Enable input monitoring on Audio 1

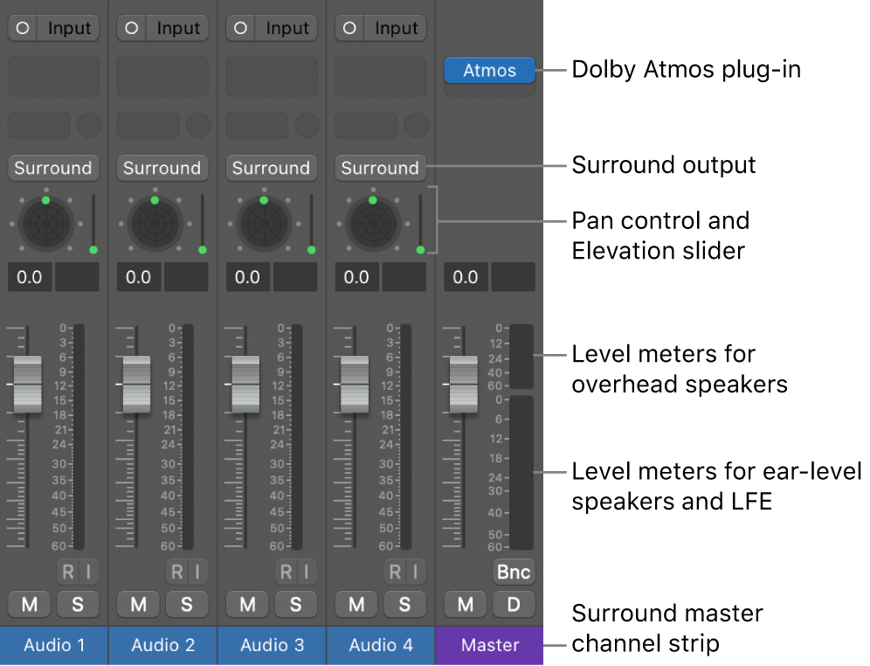pos(88,572)
